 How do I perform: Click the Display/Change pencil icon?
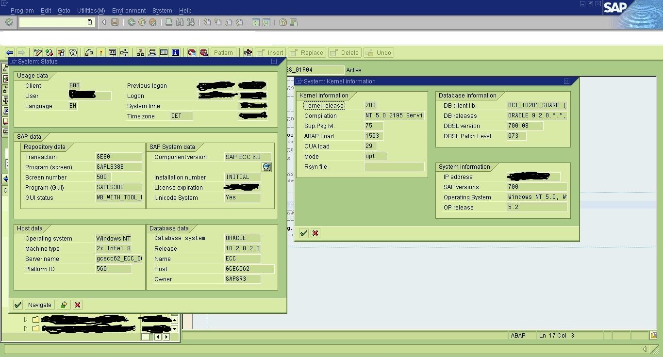pos(38,53)
